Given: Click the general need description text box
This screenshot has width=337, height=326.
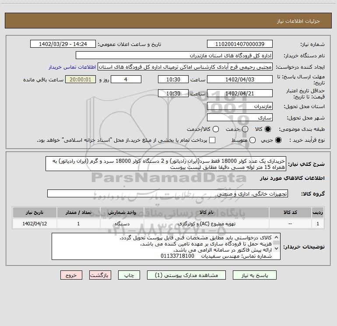Looking at the screenshot, I should click(166, 164).
